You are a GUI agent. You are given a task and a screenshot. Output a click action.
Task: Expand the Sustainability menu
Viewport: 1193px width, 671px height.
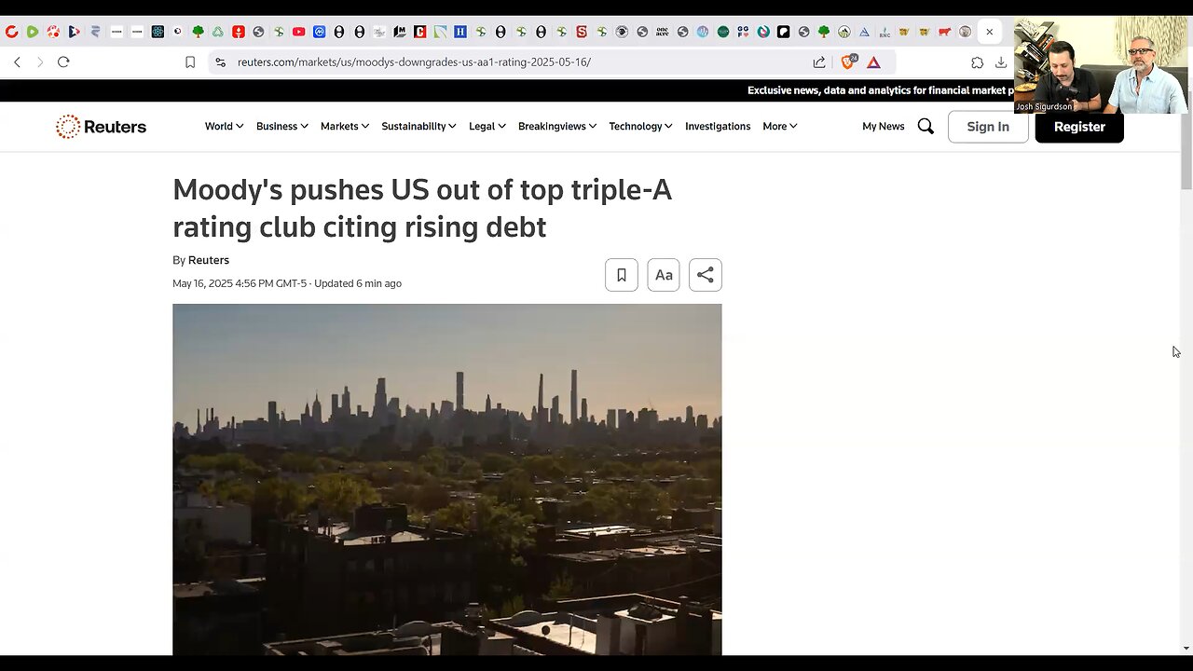click(418, 126)
